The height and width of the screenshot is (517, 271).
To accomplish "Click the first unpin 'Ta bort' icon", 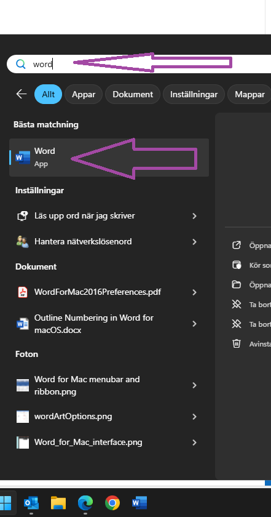I will 237,304.
